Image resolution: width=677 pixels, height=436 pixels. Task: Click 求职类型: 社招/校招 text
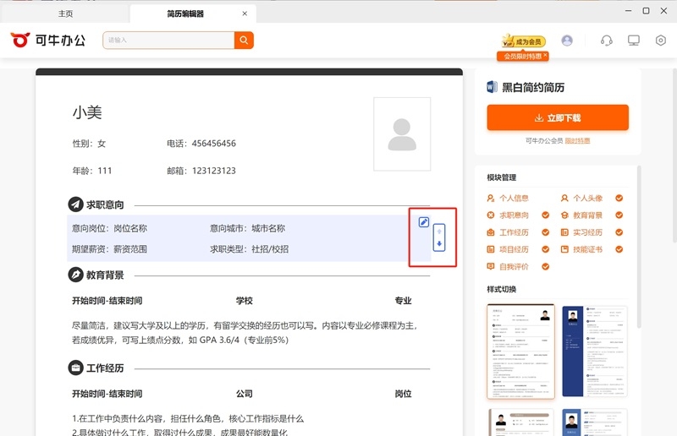(250, 248)
